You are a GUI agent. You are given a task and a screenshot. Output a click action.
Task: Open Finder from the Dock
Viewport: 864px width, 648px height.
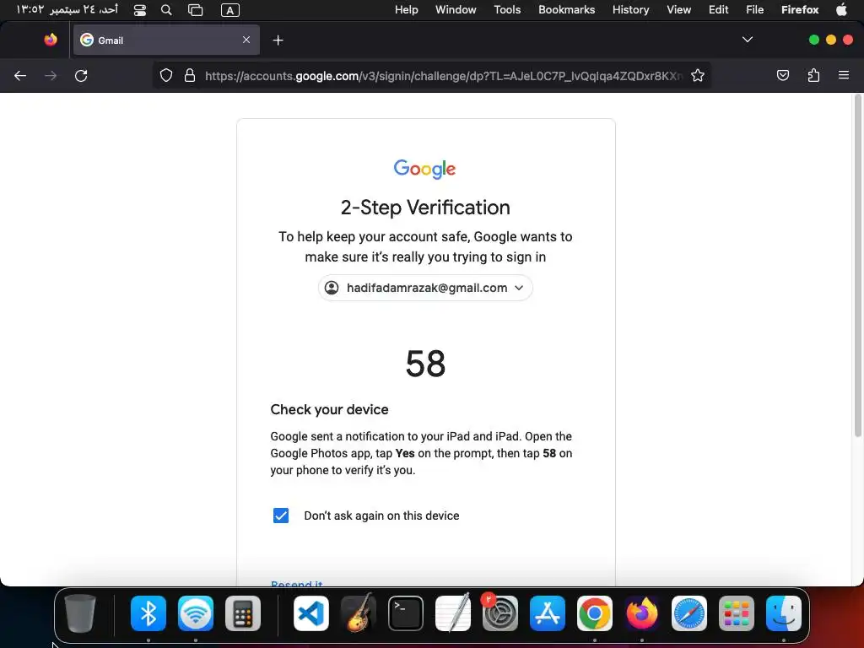point(784,613)
